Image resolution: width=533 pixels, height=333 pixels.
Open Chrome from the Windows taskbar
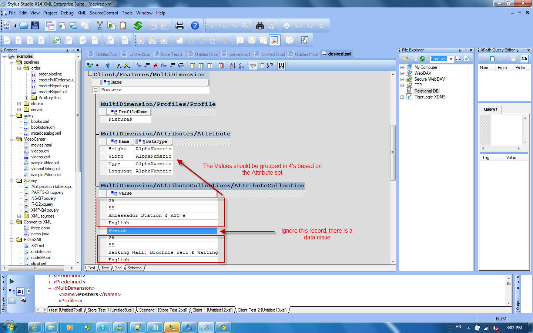point(223,327)
